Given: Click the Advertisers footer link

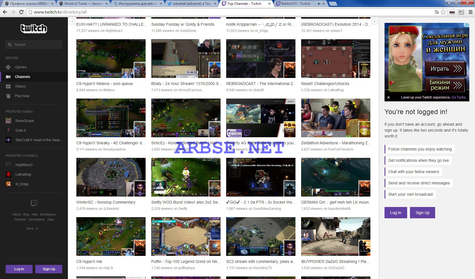Looking at the screenshot, I should click(36, 220).
